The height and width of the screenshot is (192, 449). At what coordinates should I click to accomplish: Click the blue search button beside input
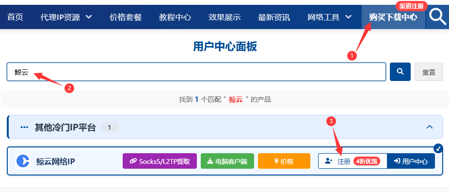pyautogui.click(x=401, y=72)
